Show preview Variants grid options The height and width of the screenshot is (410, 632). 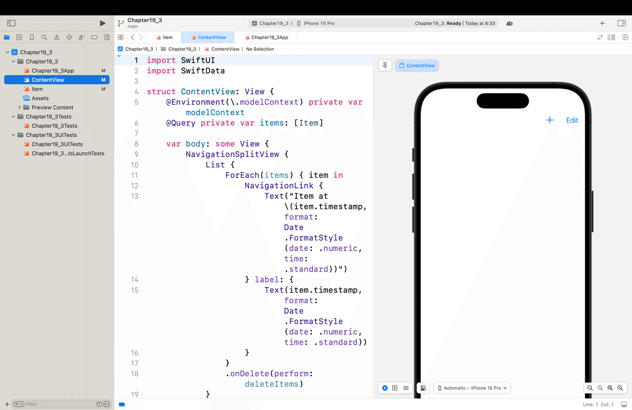(406, 388)
